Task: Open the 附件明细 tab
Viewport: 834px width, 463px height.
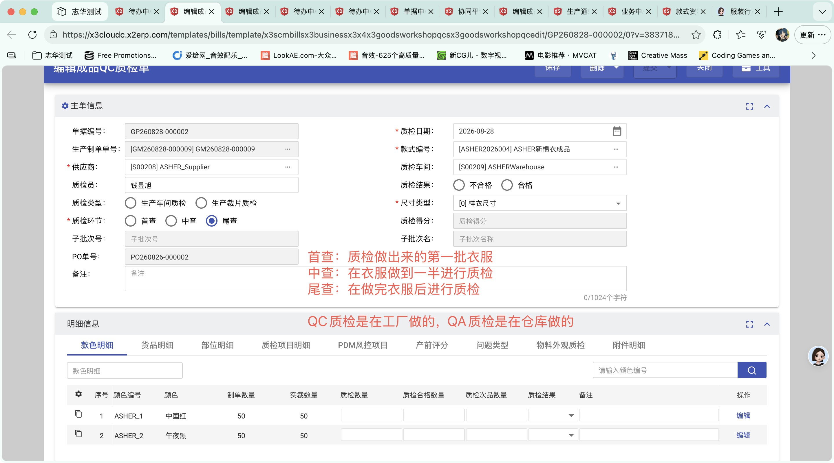Action: 629,345
